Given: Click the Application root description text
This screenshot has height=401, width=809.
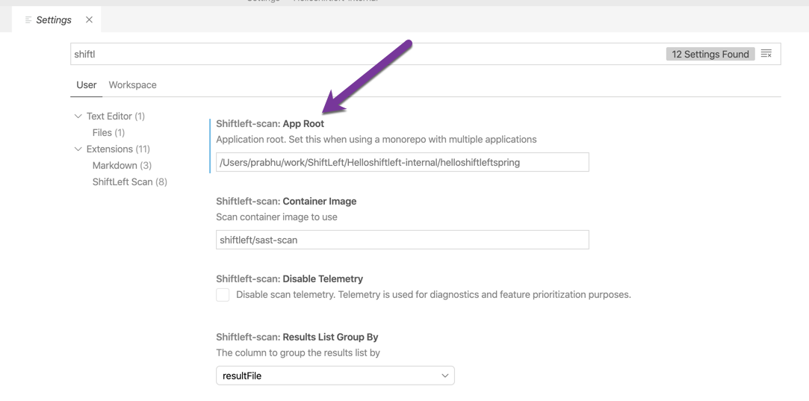Looking at the screenshot, I should [x=376, y=140].
